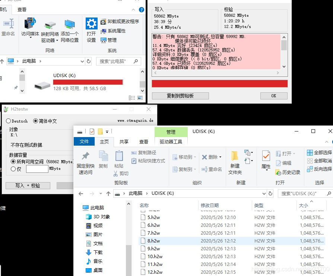Click History in the Open group

coord(288,172)
